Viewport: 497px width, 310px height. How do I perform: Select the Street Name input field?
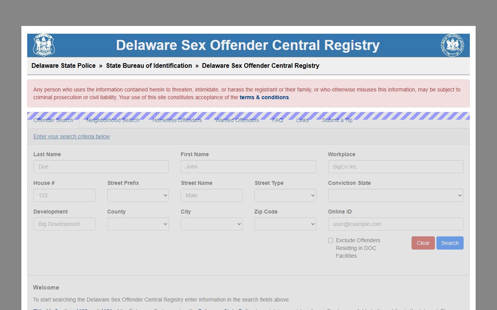(x=212, y=195)
